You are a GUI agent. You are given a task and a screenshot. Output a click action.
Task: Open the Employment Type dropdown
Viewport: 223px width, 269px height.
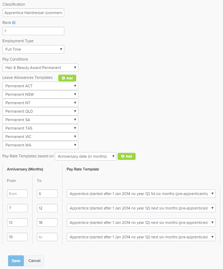[33, 49]
